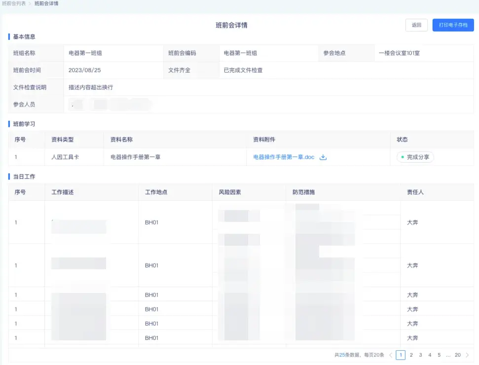
Task: Select the 描述内容超出换行 text
Action: pos(91,87)
